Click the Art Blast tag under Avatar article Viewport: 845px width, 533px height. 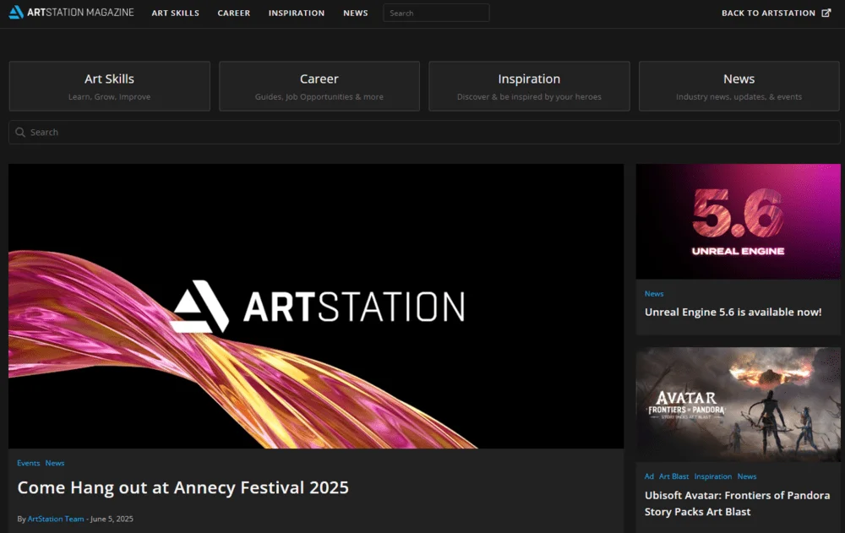673,476
